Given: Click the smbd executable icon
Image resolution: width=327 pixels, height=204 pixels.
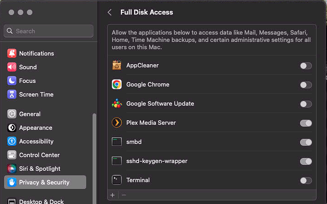Looking at the screenshot, I should click(x=117, y=142).
